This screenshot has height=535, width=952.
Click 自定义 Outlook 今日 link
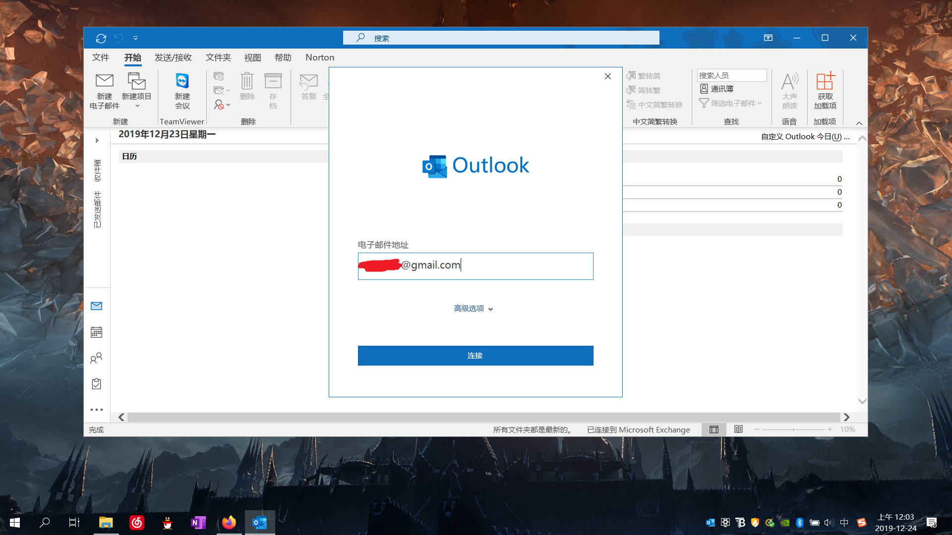[806, 137]
